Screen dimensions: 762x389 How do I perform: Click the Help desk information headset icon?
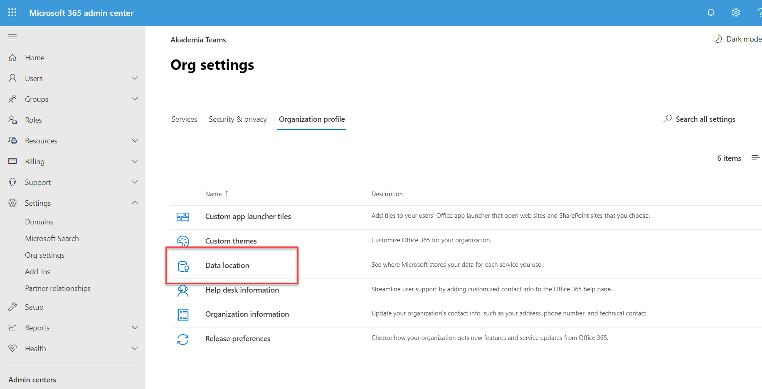183,291
